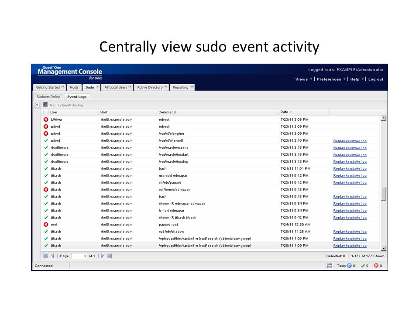
Task: Click the vertical scrollbar thumb
Action: (384, 194)
